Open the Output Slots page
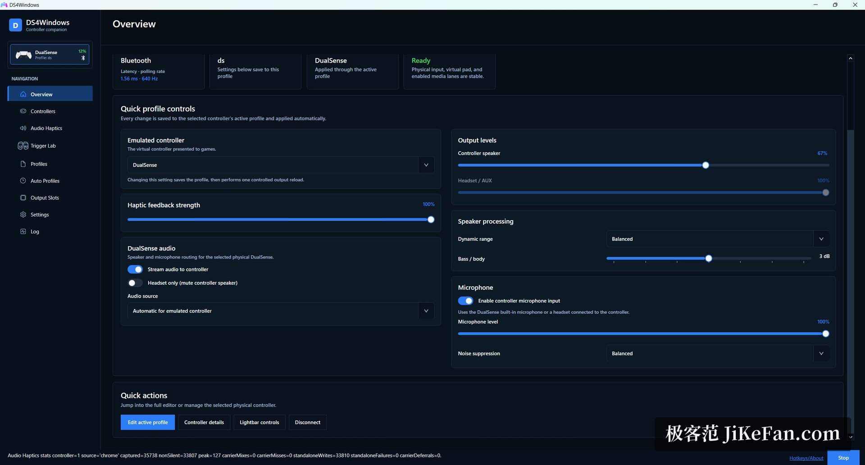Image resolution: width=865 pixels, height=465 pixels. (x=50, y=198)
